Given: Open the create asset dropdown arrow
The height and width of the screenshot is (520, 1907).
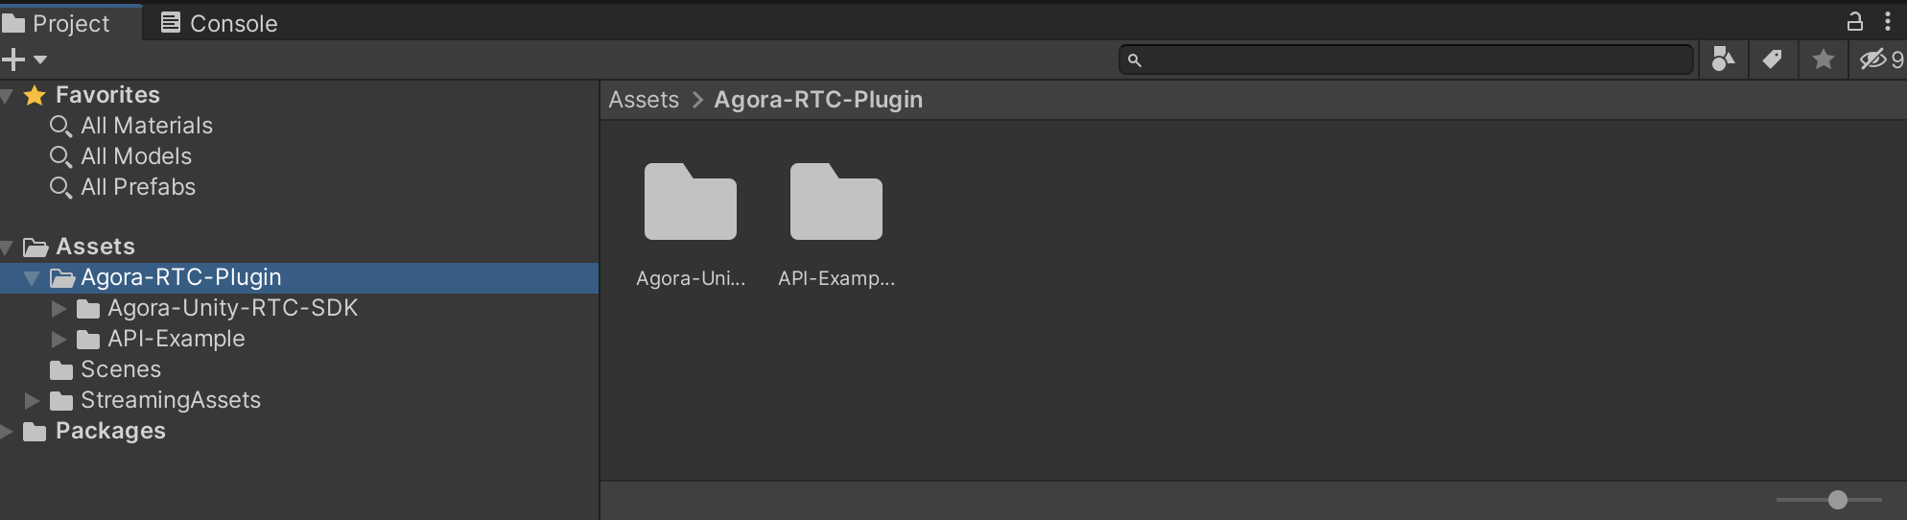Looking at the screenshot, I should 40,59.
